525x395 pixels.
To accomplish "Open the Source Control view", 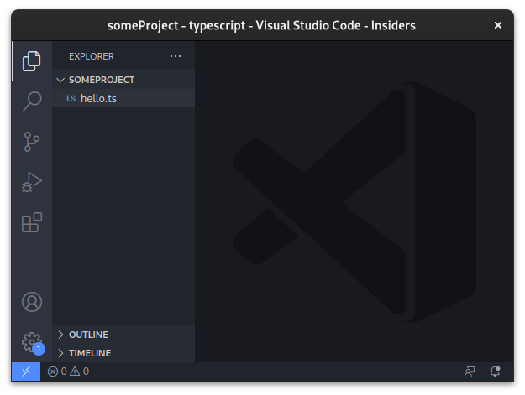I will click(x=32, y=142).
